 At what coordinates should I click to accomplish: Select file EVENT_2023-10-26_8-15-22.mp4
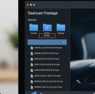tap(45, 59)
